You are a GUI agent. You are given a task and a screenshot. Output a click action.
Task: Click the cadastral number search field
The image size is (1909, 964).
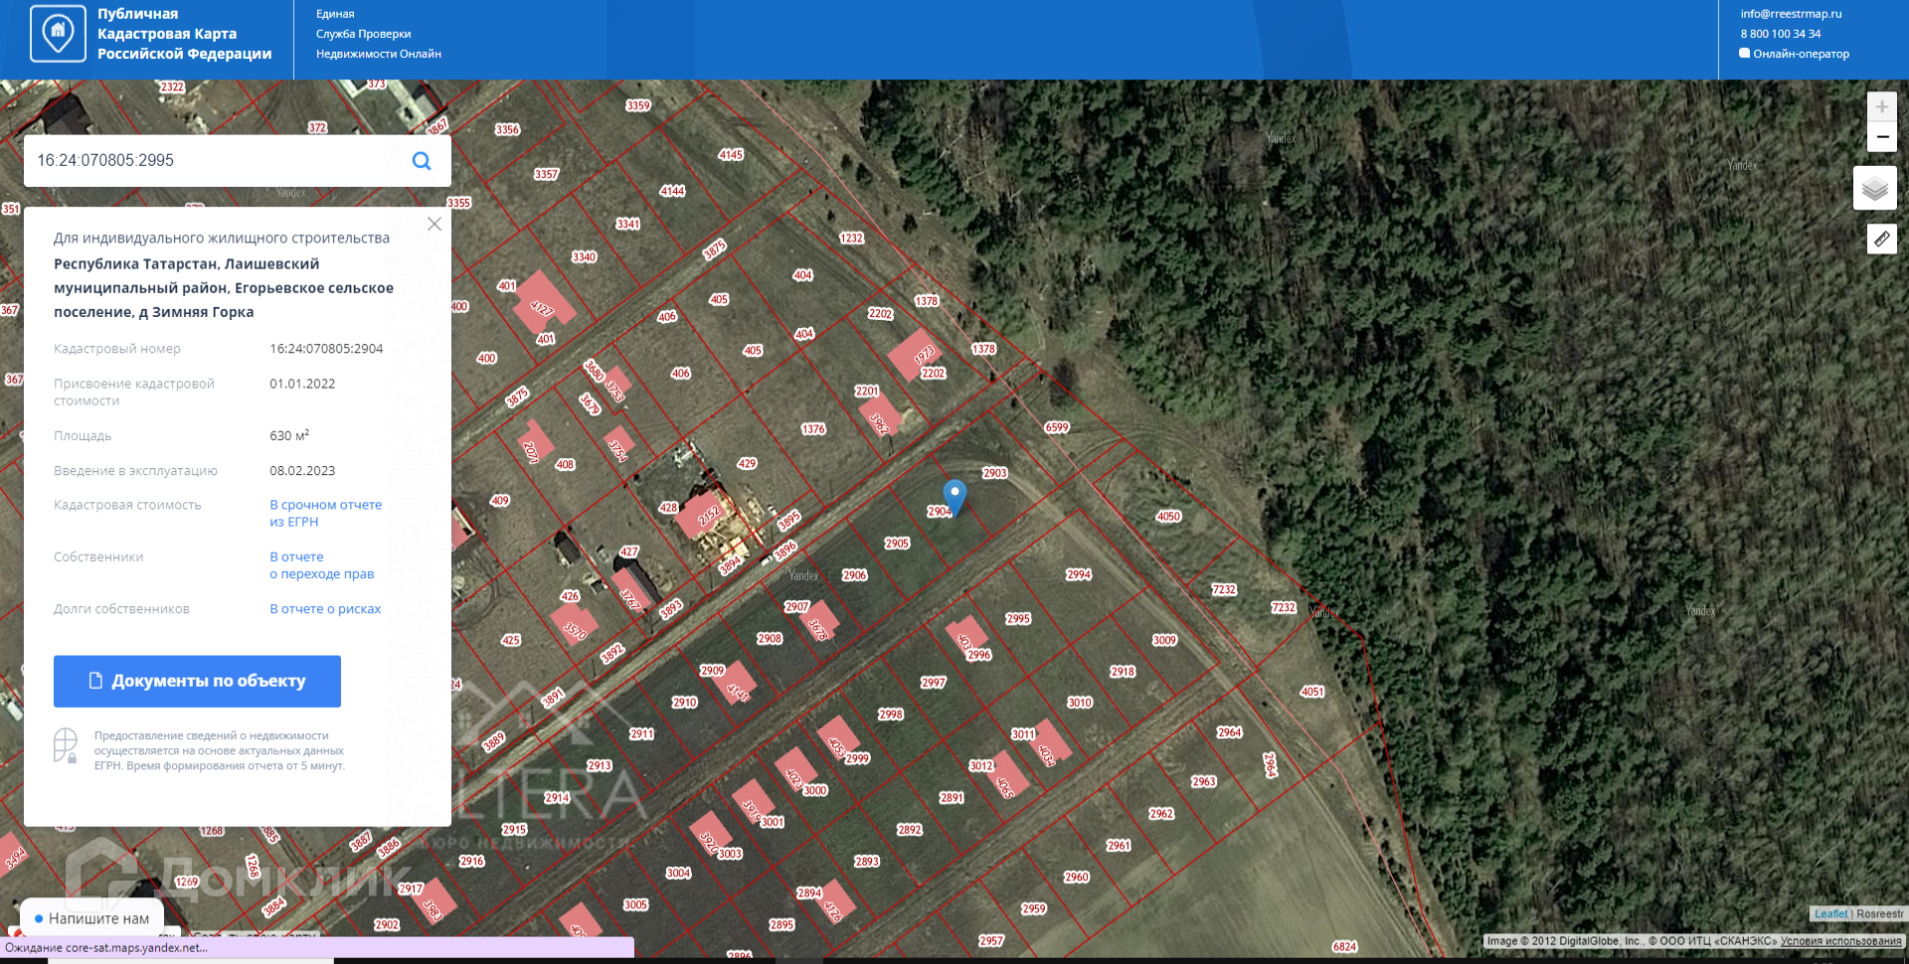tap(217, 161)
